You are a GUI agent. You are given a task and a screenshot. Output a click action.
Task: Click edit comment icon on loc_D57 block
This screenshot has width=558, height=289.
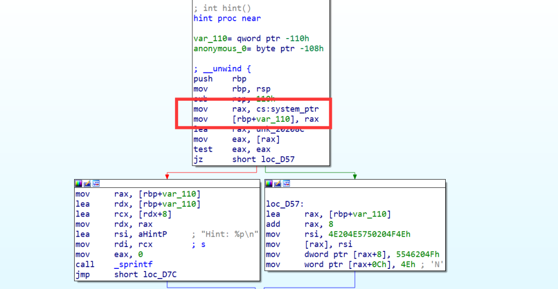[278, 183]
